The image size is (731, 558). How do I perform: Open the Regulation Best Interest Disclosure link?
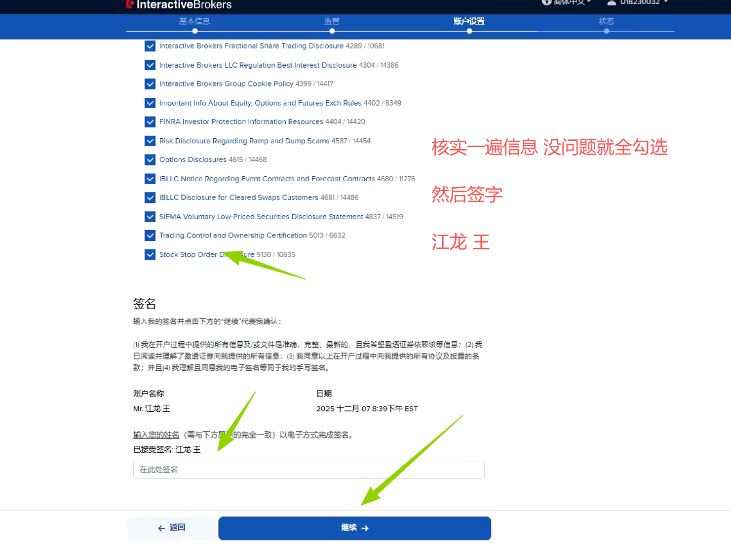click(258, 65)
